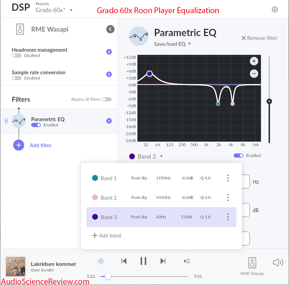Viewport: 289px width, 285px height.
Task: Toggle Sample rate conversion switch
Action: [x=17, y=78]
